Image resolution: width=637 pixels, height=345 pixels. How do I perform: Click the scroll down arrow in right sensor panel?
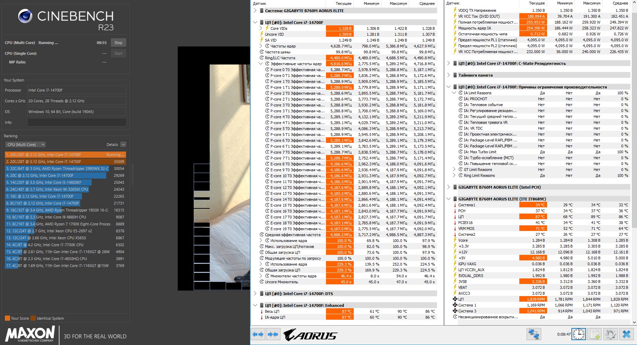(x=635, y=322)
